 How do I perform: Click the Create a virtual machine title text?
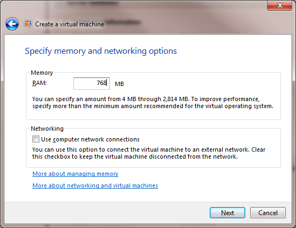tap(70, 24)
